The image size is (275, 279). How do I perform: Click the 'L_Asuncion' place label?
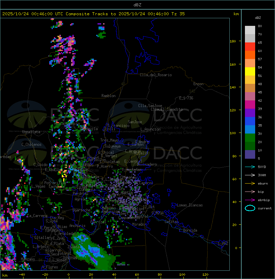150,129
